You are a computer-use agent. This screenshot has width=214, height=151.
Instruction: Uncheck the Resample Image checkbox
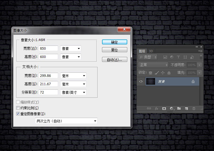tap(18, 114)
